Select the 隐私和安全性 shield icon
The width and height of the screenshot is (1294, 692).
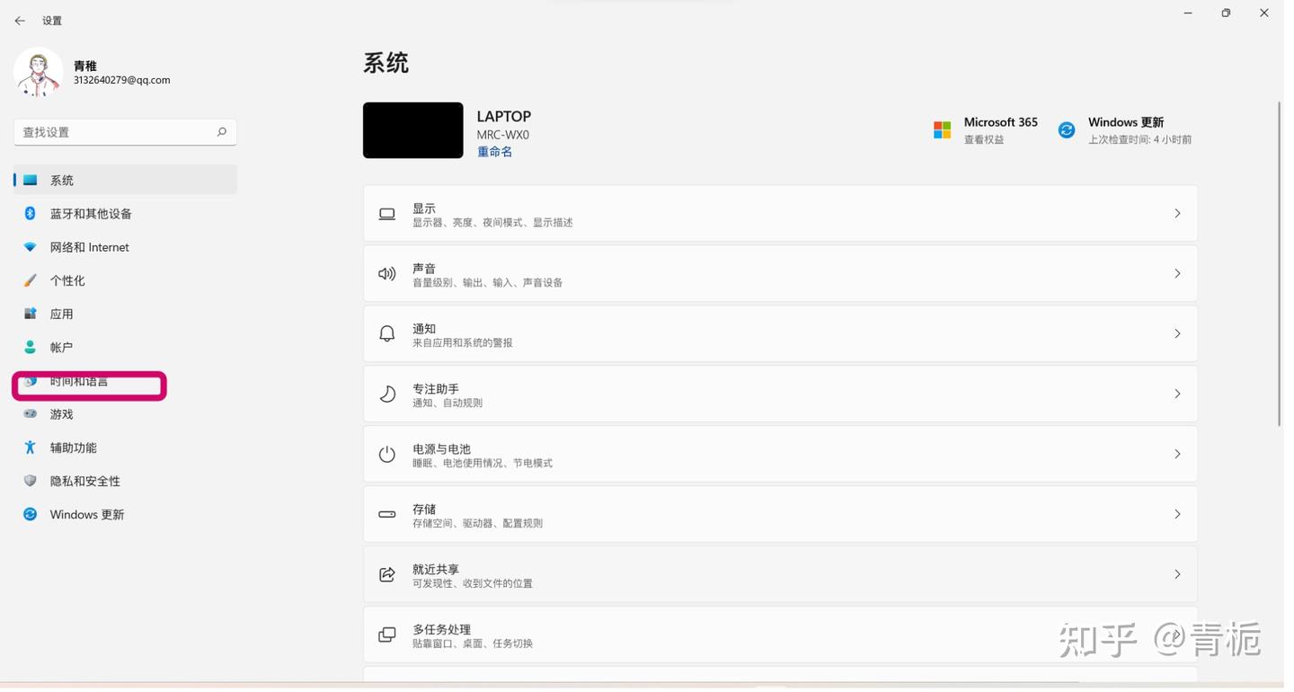pos(30,480)
